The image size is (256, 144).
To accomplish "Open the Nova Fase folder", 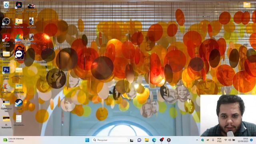I will (19, 22).
